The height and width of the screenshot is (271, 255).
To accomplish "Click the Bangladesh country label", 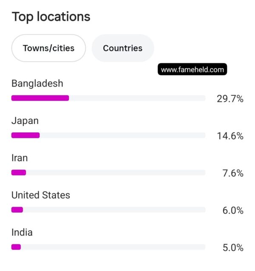I will pyautogui.click(x=37, y=84).
